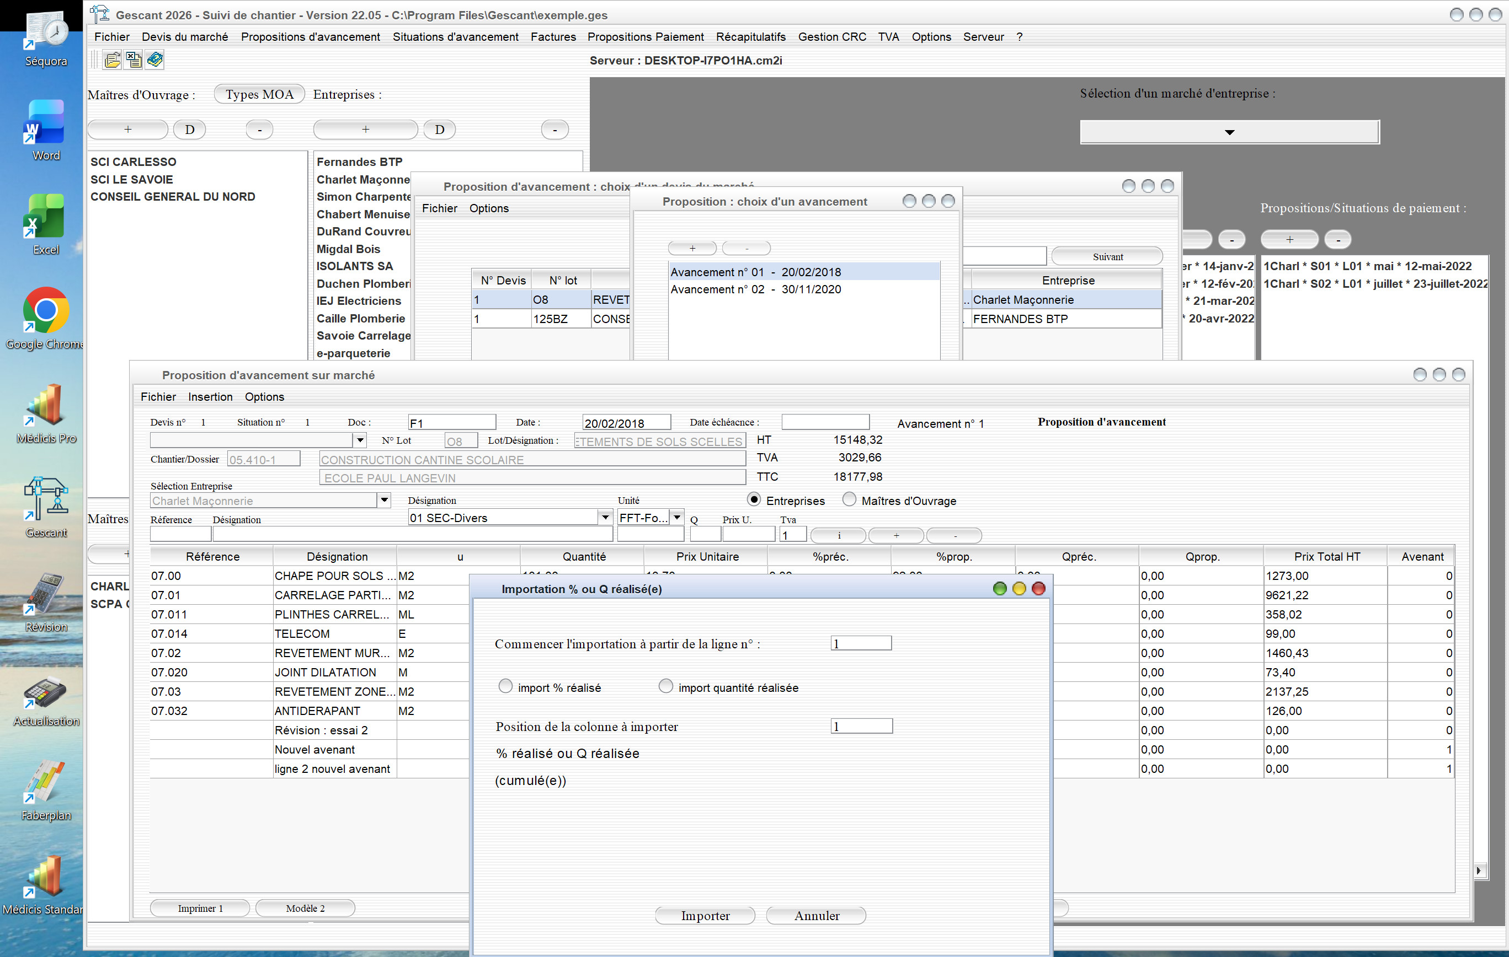The width and height of the screenshot is (1509, 957).
Task: Open the Gestion CRC menu
Action: [832, 37]
